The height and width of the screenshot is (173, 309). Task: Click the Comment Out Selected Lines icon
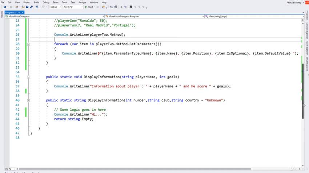tap(112, 7)
